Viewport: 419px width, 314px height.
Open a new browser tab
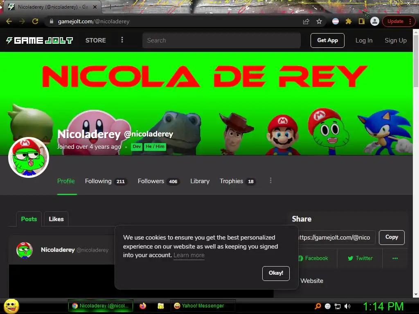point(110,7)
